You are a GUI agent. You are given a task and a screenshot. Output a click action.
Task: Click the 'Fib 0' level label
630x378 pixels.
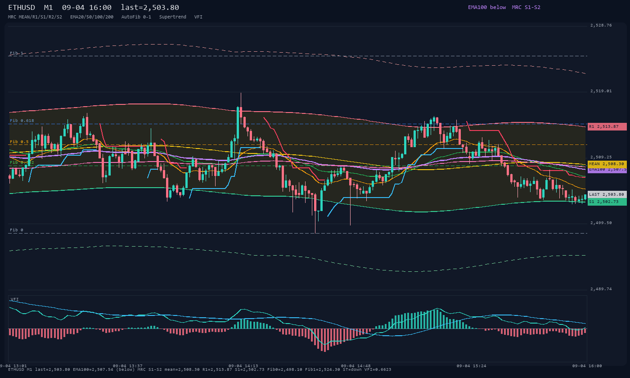tap(17, 230)
